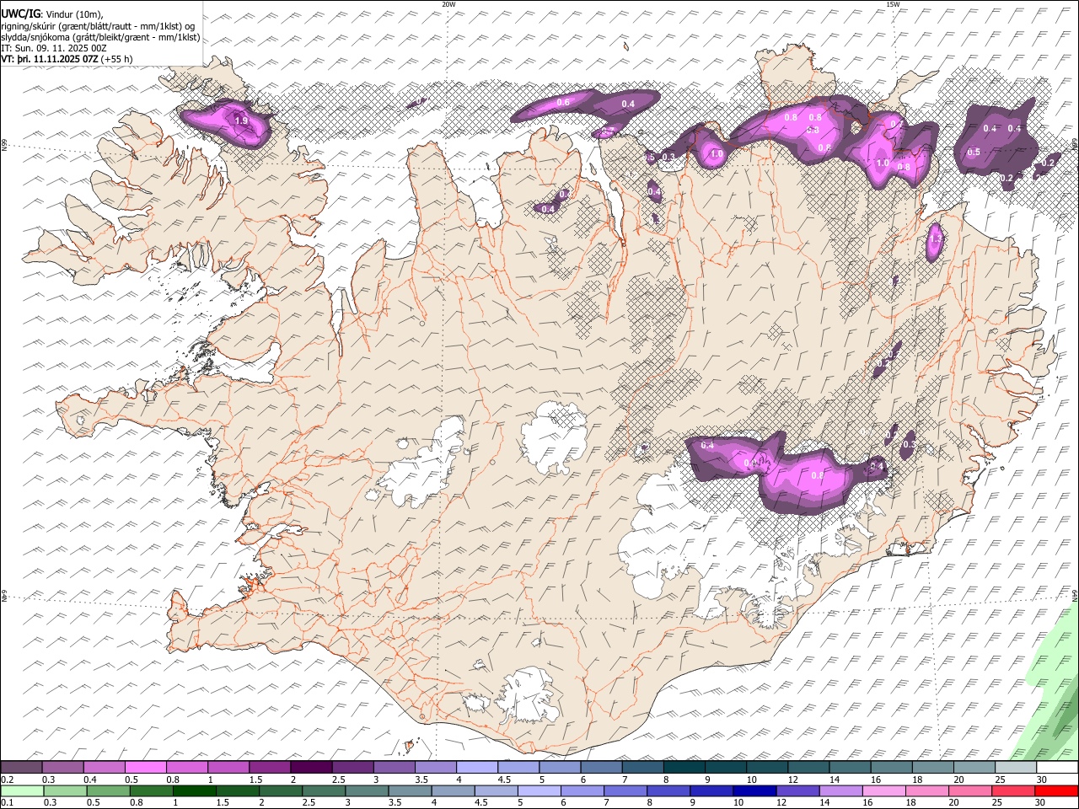Click the '25' label in the upper legend row

tap(1000, 780)
